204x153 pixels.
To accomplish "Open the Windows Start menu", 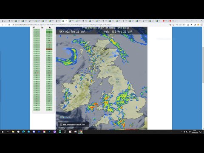I will [3, 132].
